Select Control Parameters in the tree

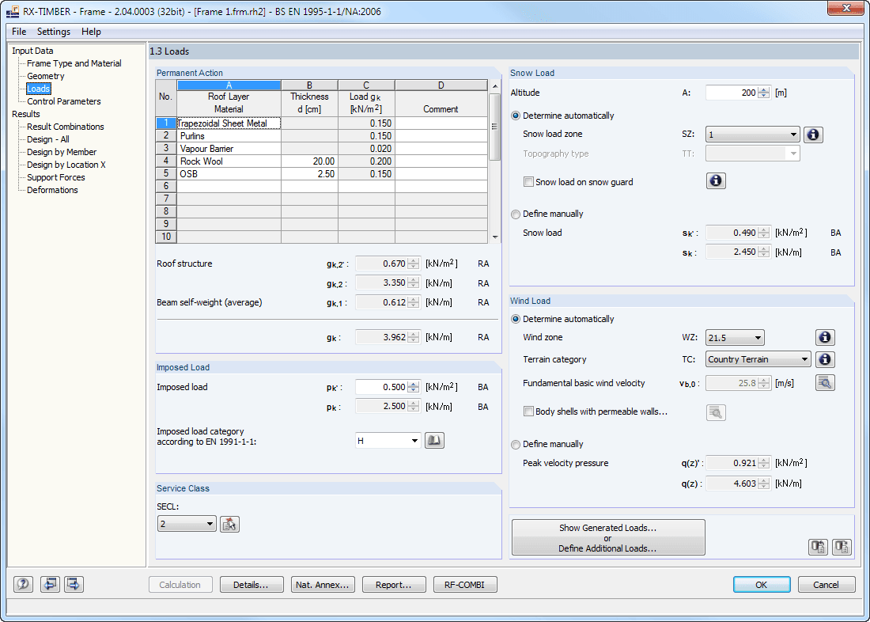pyautogui.click(x=64, y=101)
